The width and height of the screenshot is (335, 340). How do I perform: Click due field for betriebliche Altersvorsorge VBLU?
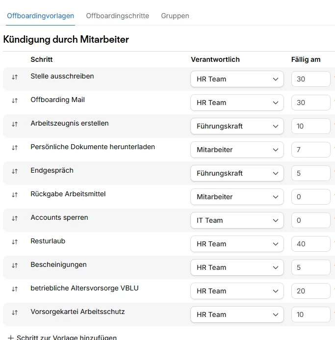pos(310,291)
